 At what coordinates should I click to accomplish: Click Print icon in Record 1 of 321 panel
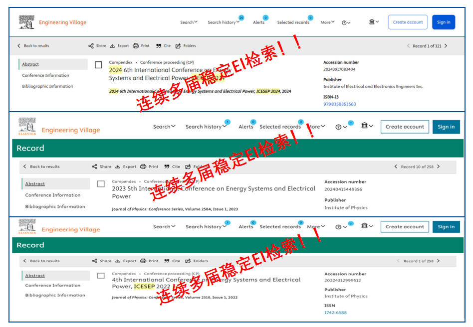136,46
